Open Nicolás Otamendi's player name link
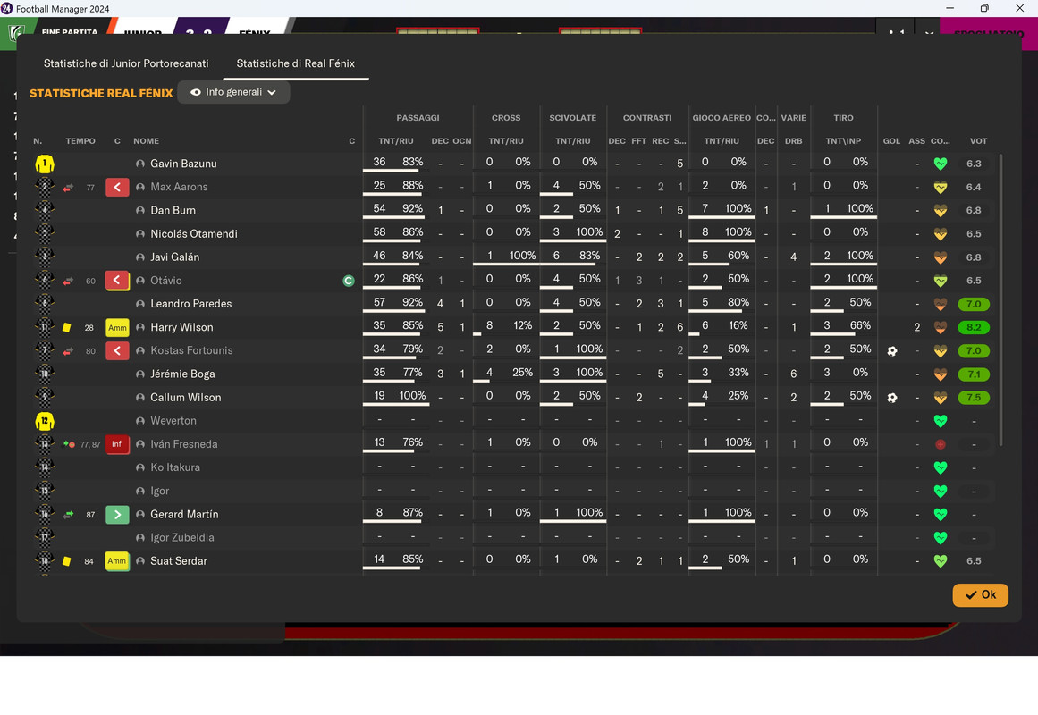The width and height of the screenshot is (1038, 715). coord(193,233)
